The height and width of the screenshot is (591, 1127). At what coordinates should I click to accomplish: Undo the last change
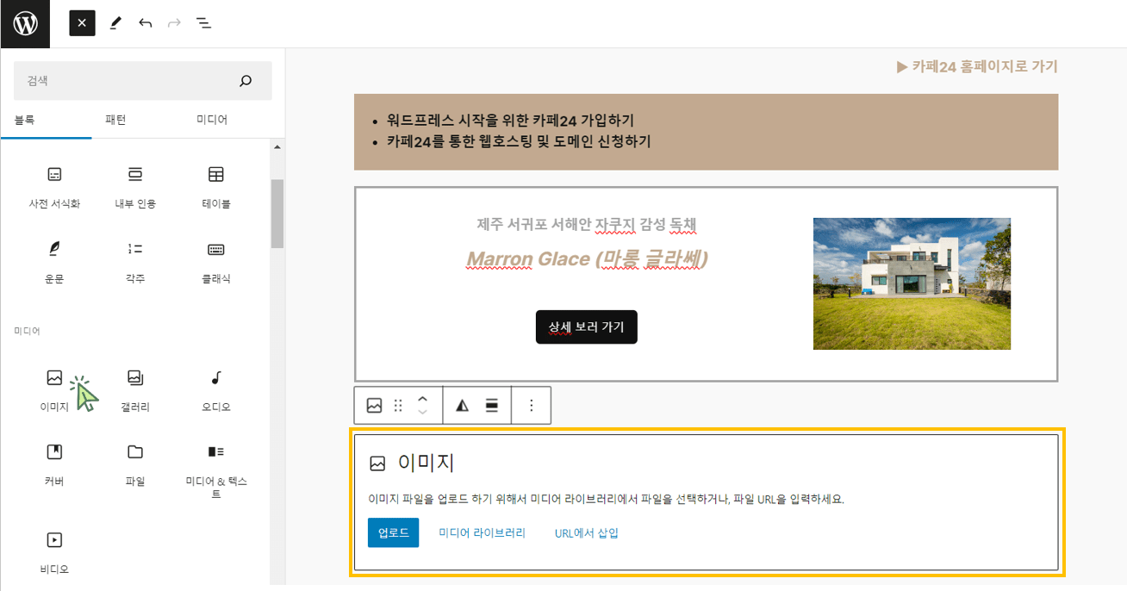145,23
